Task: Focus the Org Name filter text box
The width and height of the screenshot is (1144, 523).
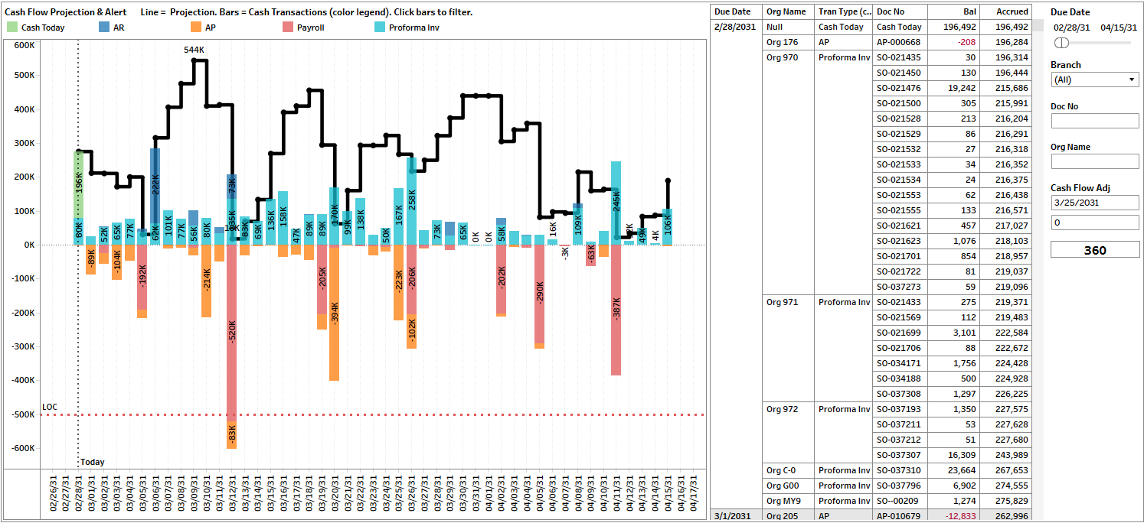Action: (x=1094, y=161)
